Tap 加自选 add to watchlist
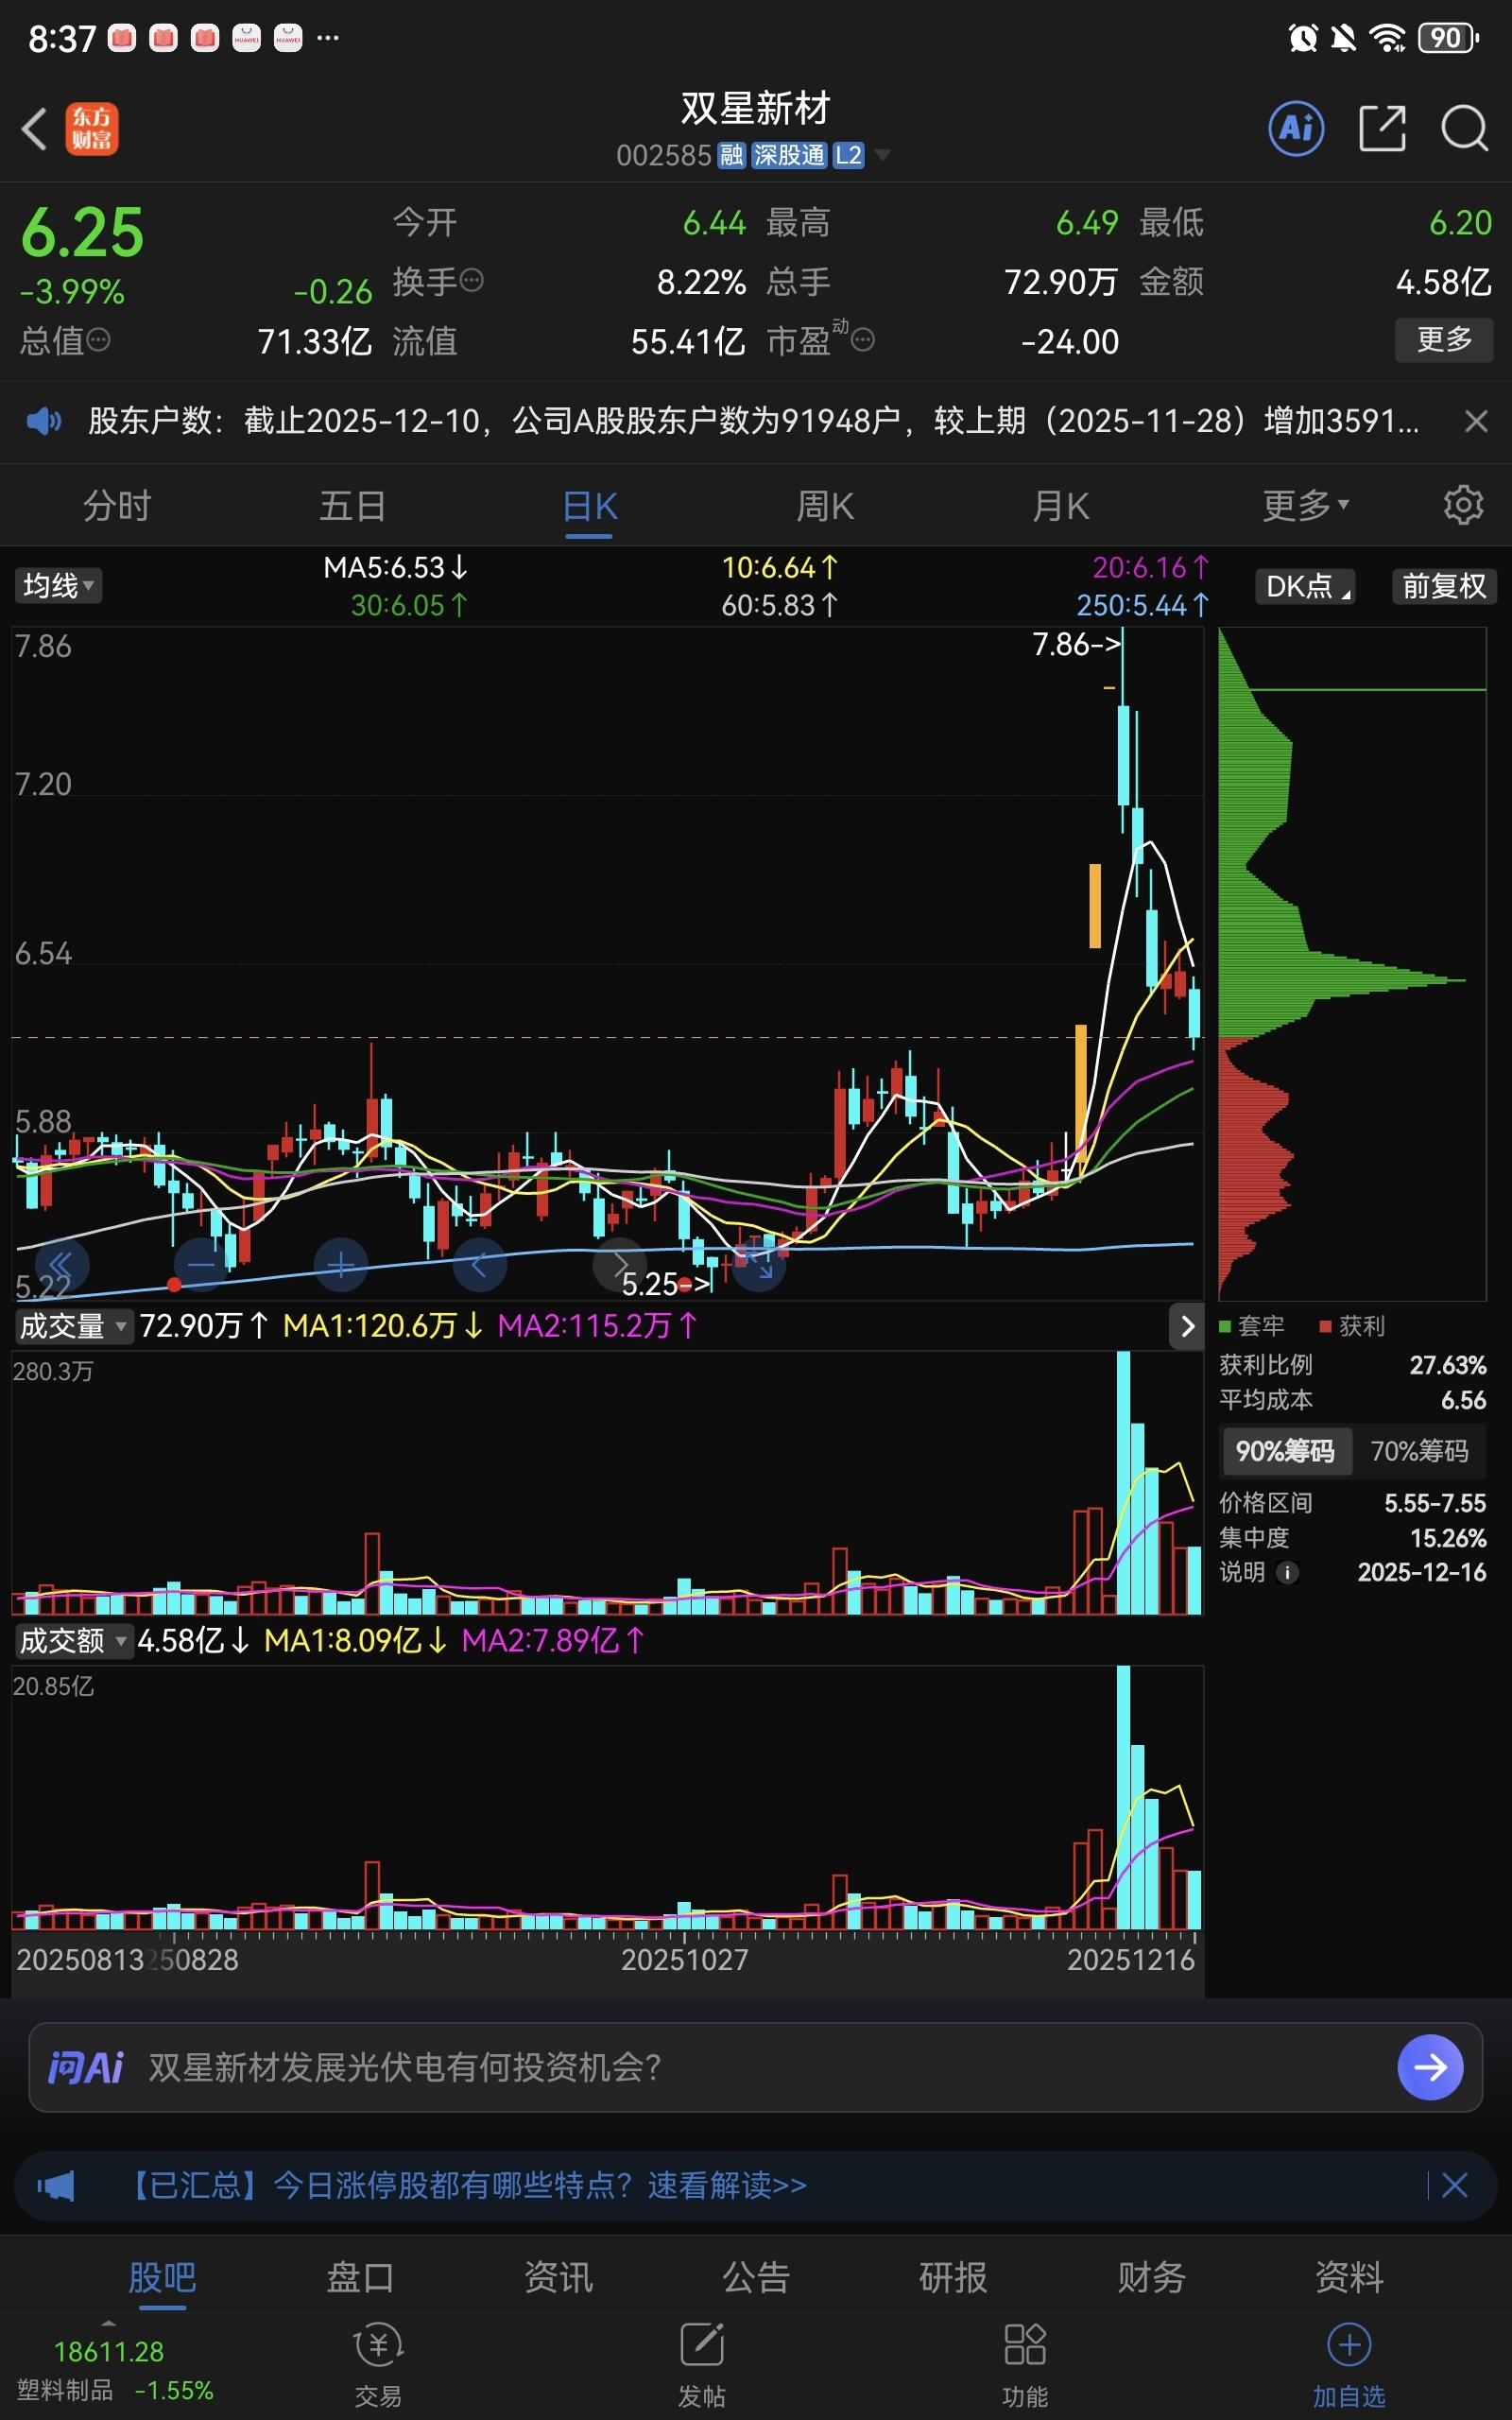Screen dimensions: 1512x2420 click(1349, 2366)
